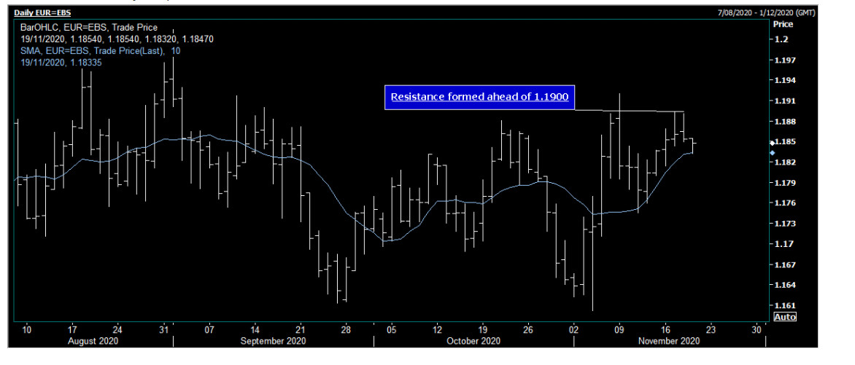Viewport: 855px width, 365px height.
Task: Click the blue diamond SMA marker on price axis
Action: [772, 152]
